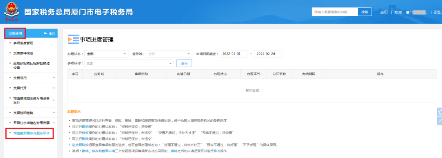Click the 办结期限 column header
This screenshot has height=158, width=442.
pos(309,74)
